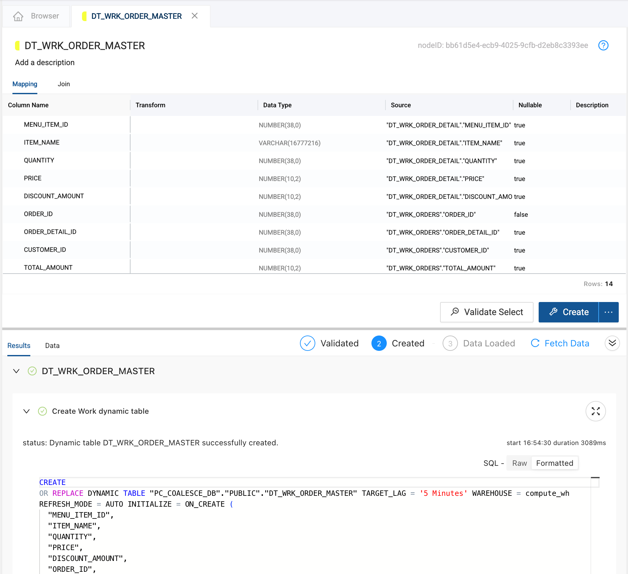Click the help question mark icon
Screen dimensions: 628x574
click(603, 45)
